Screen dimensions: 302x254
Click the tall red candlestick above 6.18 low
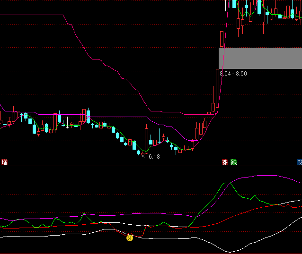point(146,138)
